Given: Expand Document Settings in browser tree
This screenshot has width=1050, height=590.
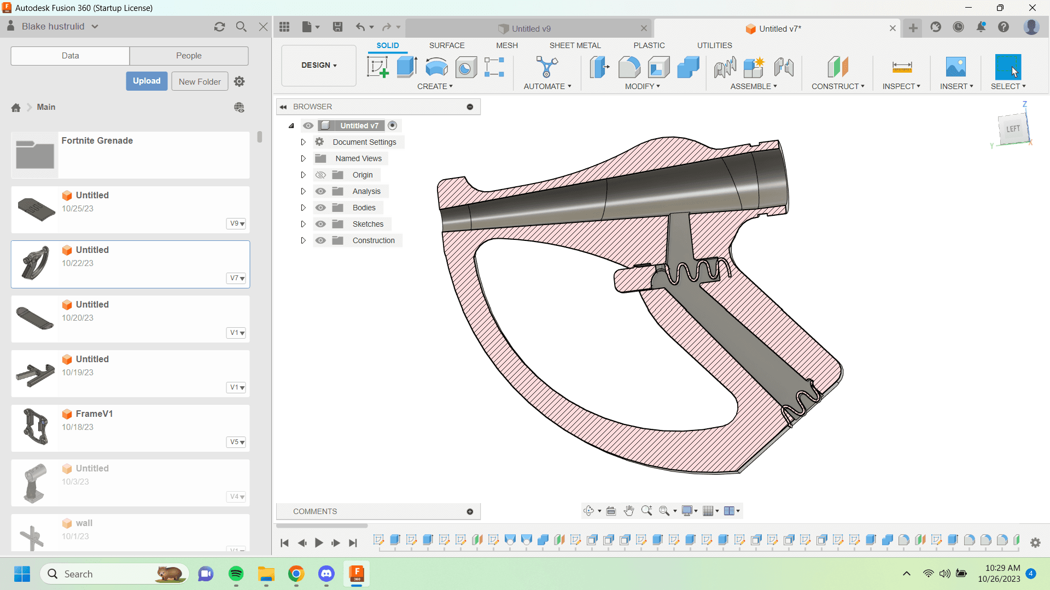Looking at the screenshot, I should (x=302, y=142).
